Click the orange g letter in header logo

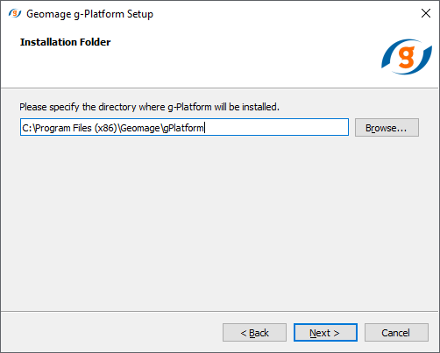(407, 57)
